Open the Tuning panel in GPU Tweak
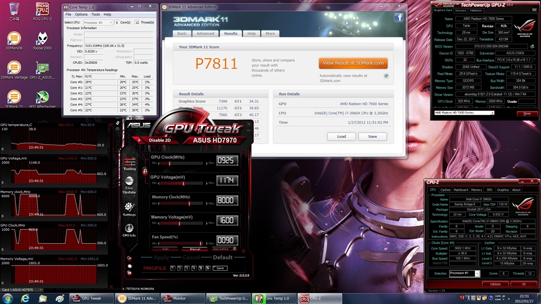This screenshot has width=541, height=304. point(130,164)
